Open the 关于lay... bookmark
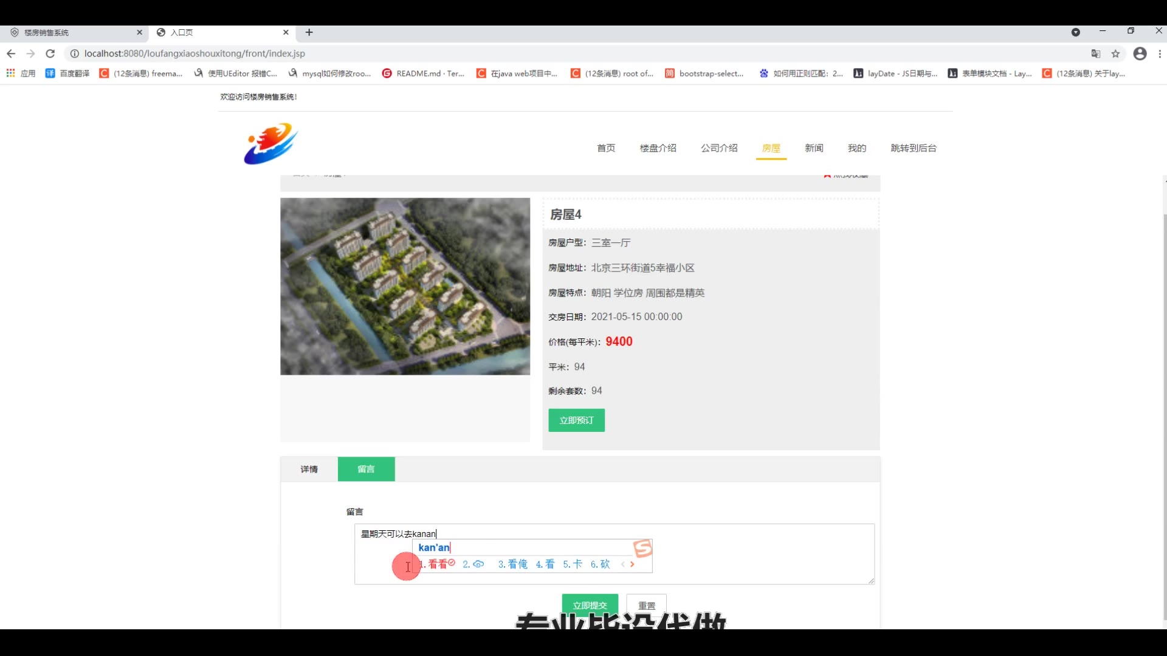1167x656 pixels. [x=1084, y=73]
